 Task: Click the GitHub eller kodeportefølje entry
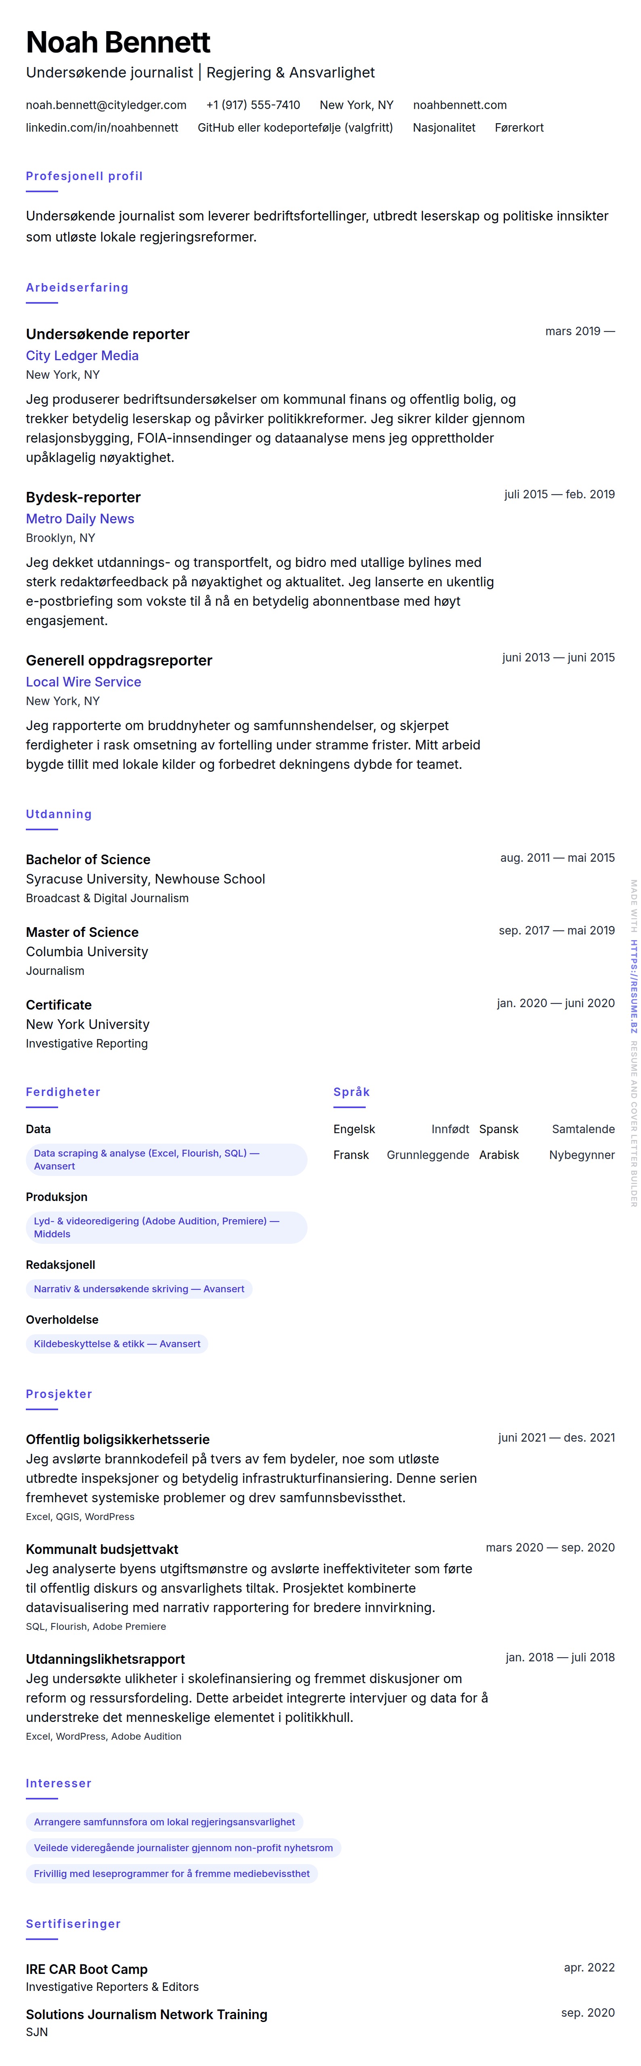point(295,128)
